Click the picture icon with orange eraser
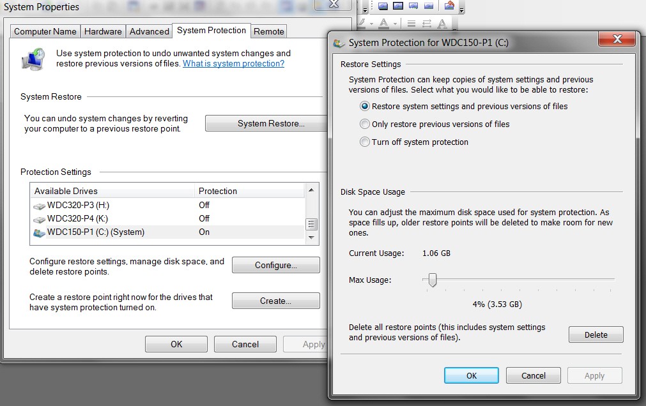This screenshot has height=406, width=646. pyautogui.click(x=449, y=5)
